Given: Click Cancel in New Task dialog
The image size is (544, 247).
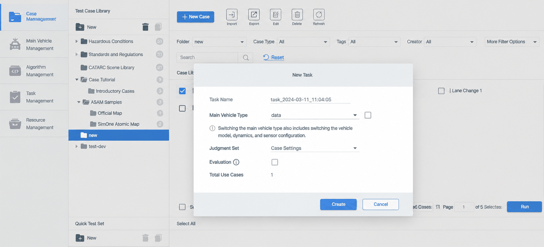Looking at the screenshot, I should click(380, 204).
